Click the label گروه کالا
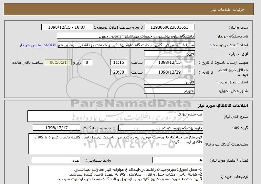This screenshot has height=184, width=261. coord(240,128)
